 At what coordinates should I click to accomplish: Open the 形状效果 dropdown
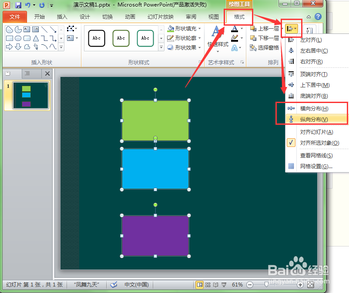[184, 47]
